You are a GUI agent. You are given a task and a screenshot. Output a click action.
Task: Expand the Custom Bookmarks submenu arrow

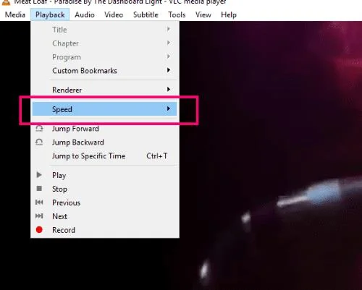click(169, 70)
